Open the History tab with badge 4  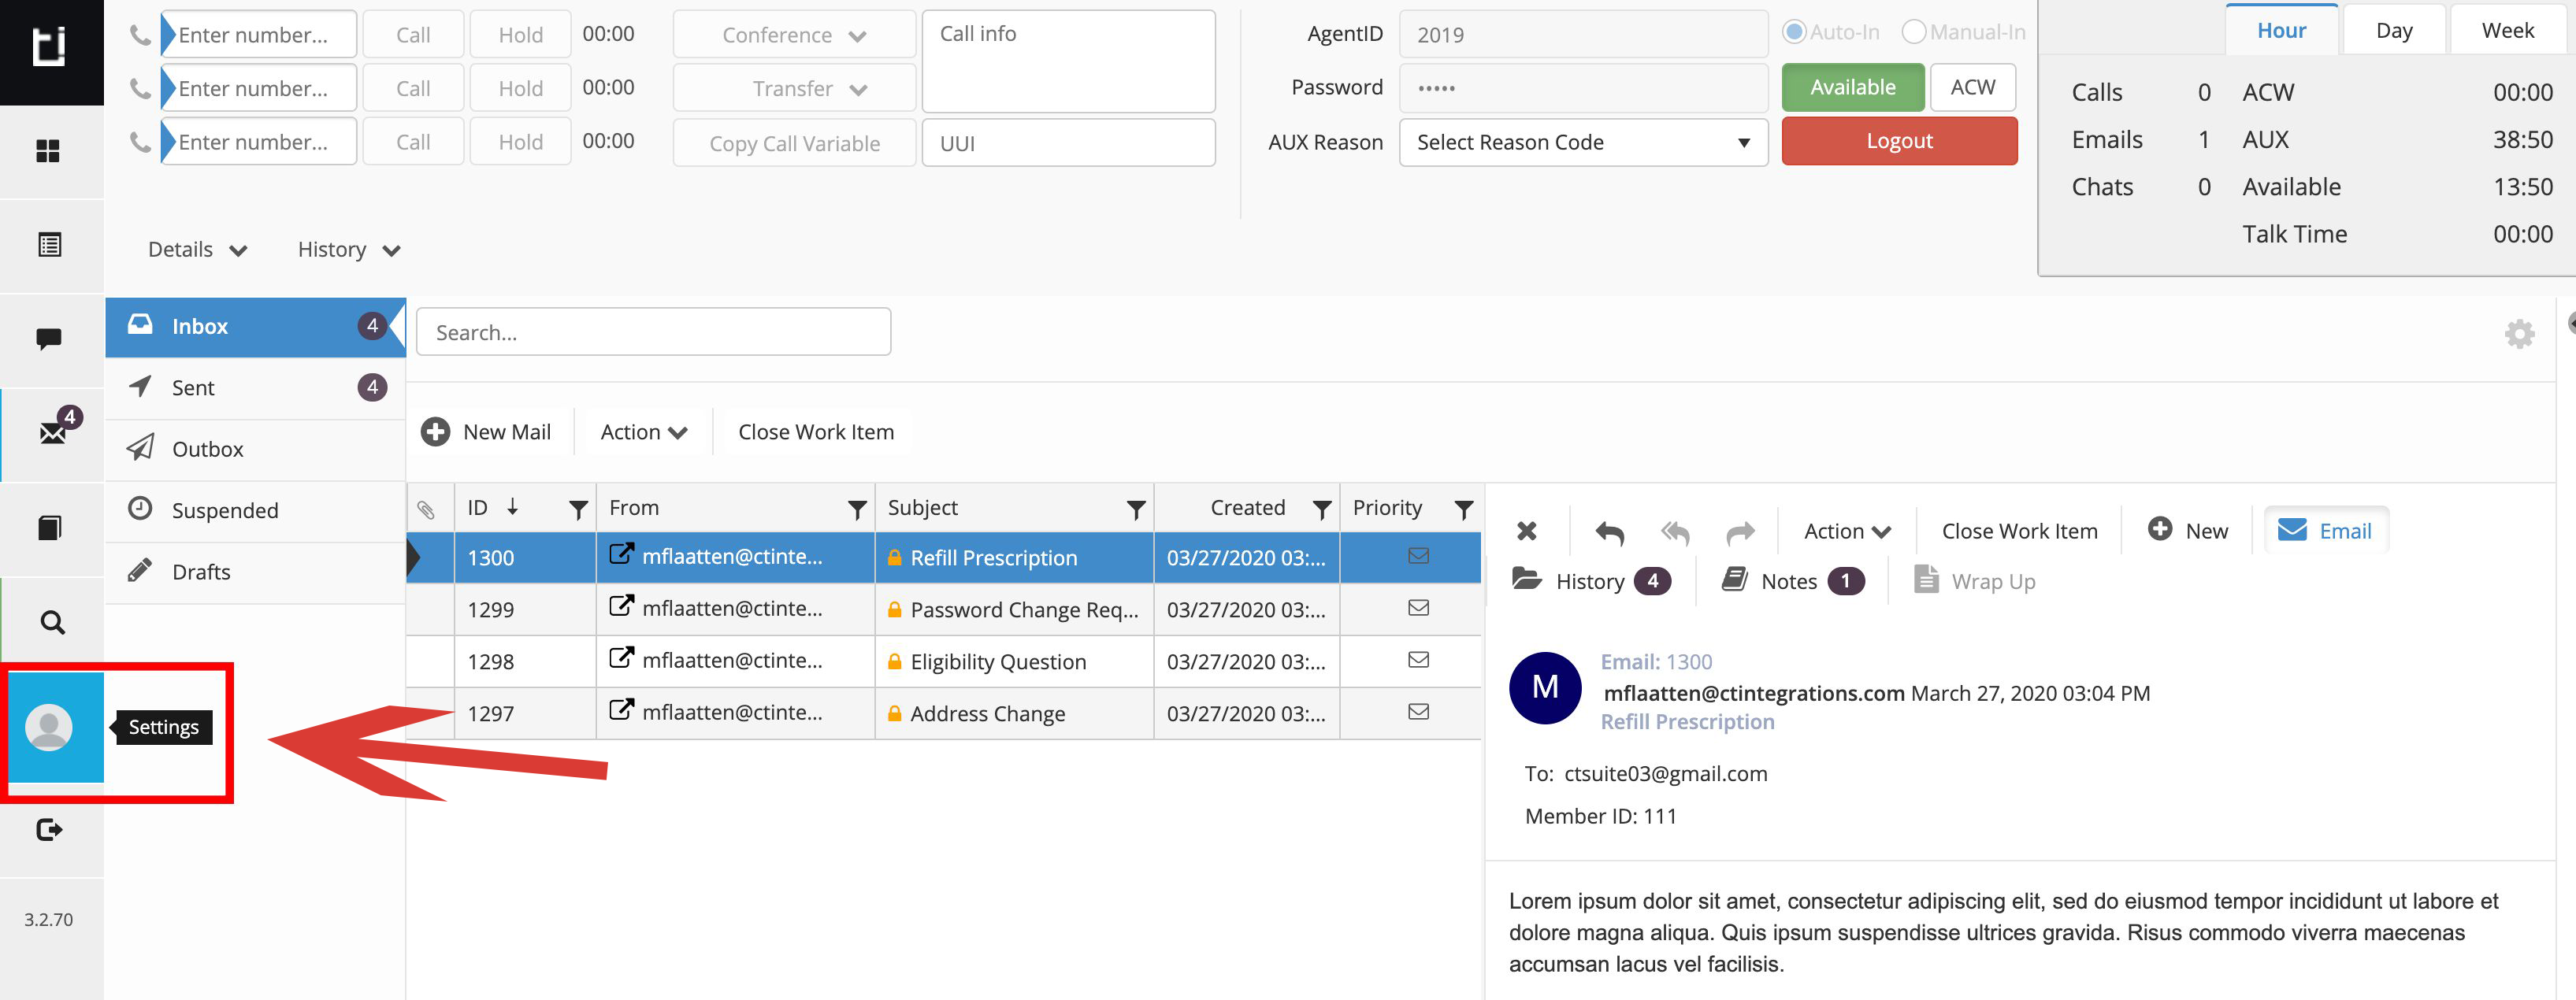[1591, 581]
